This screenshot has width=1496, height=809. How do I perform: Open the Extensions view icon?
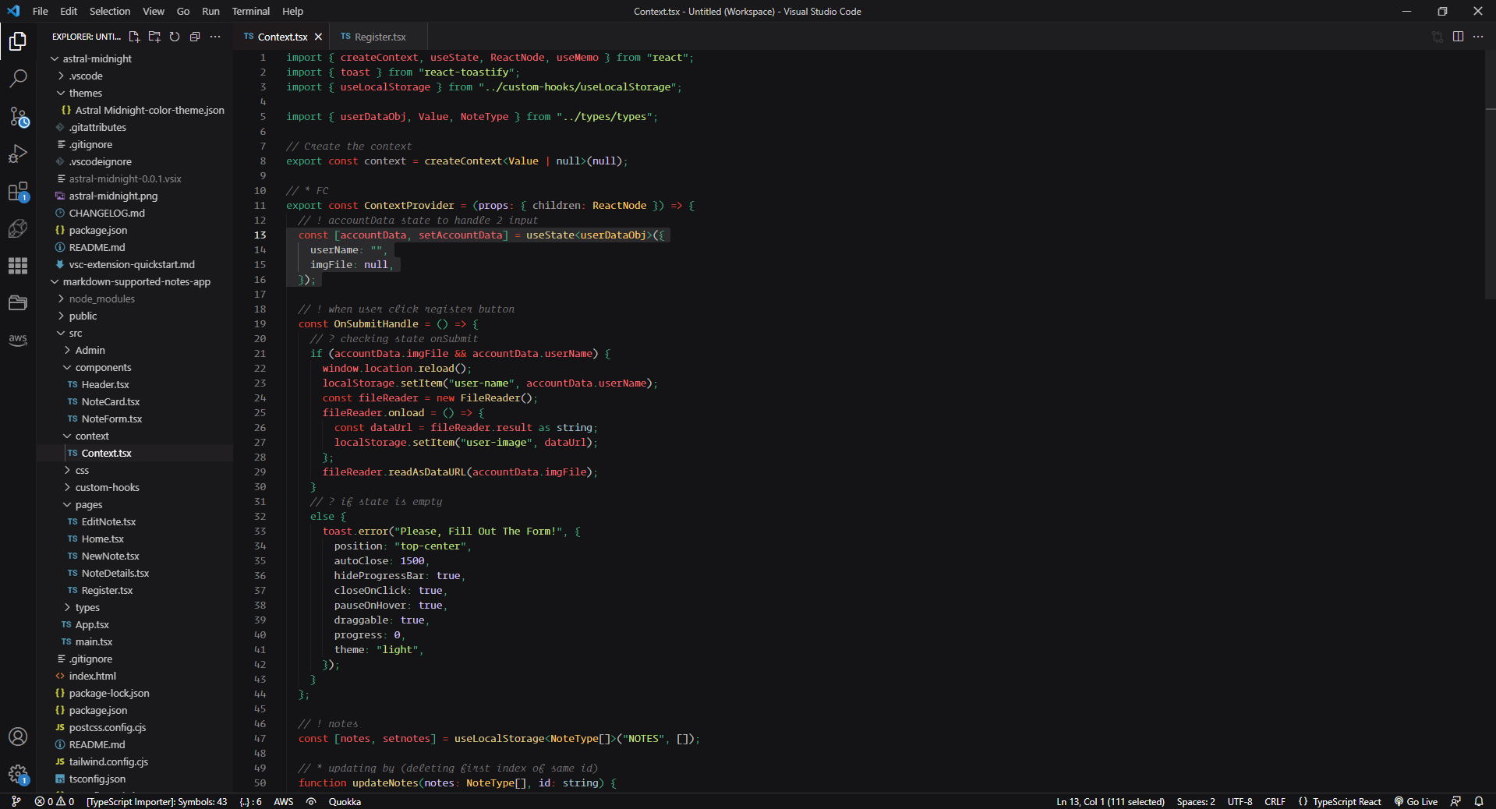tap(18, 192)
